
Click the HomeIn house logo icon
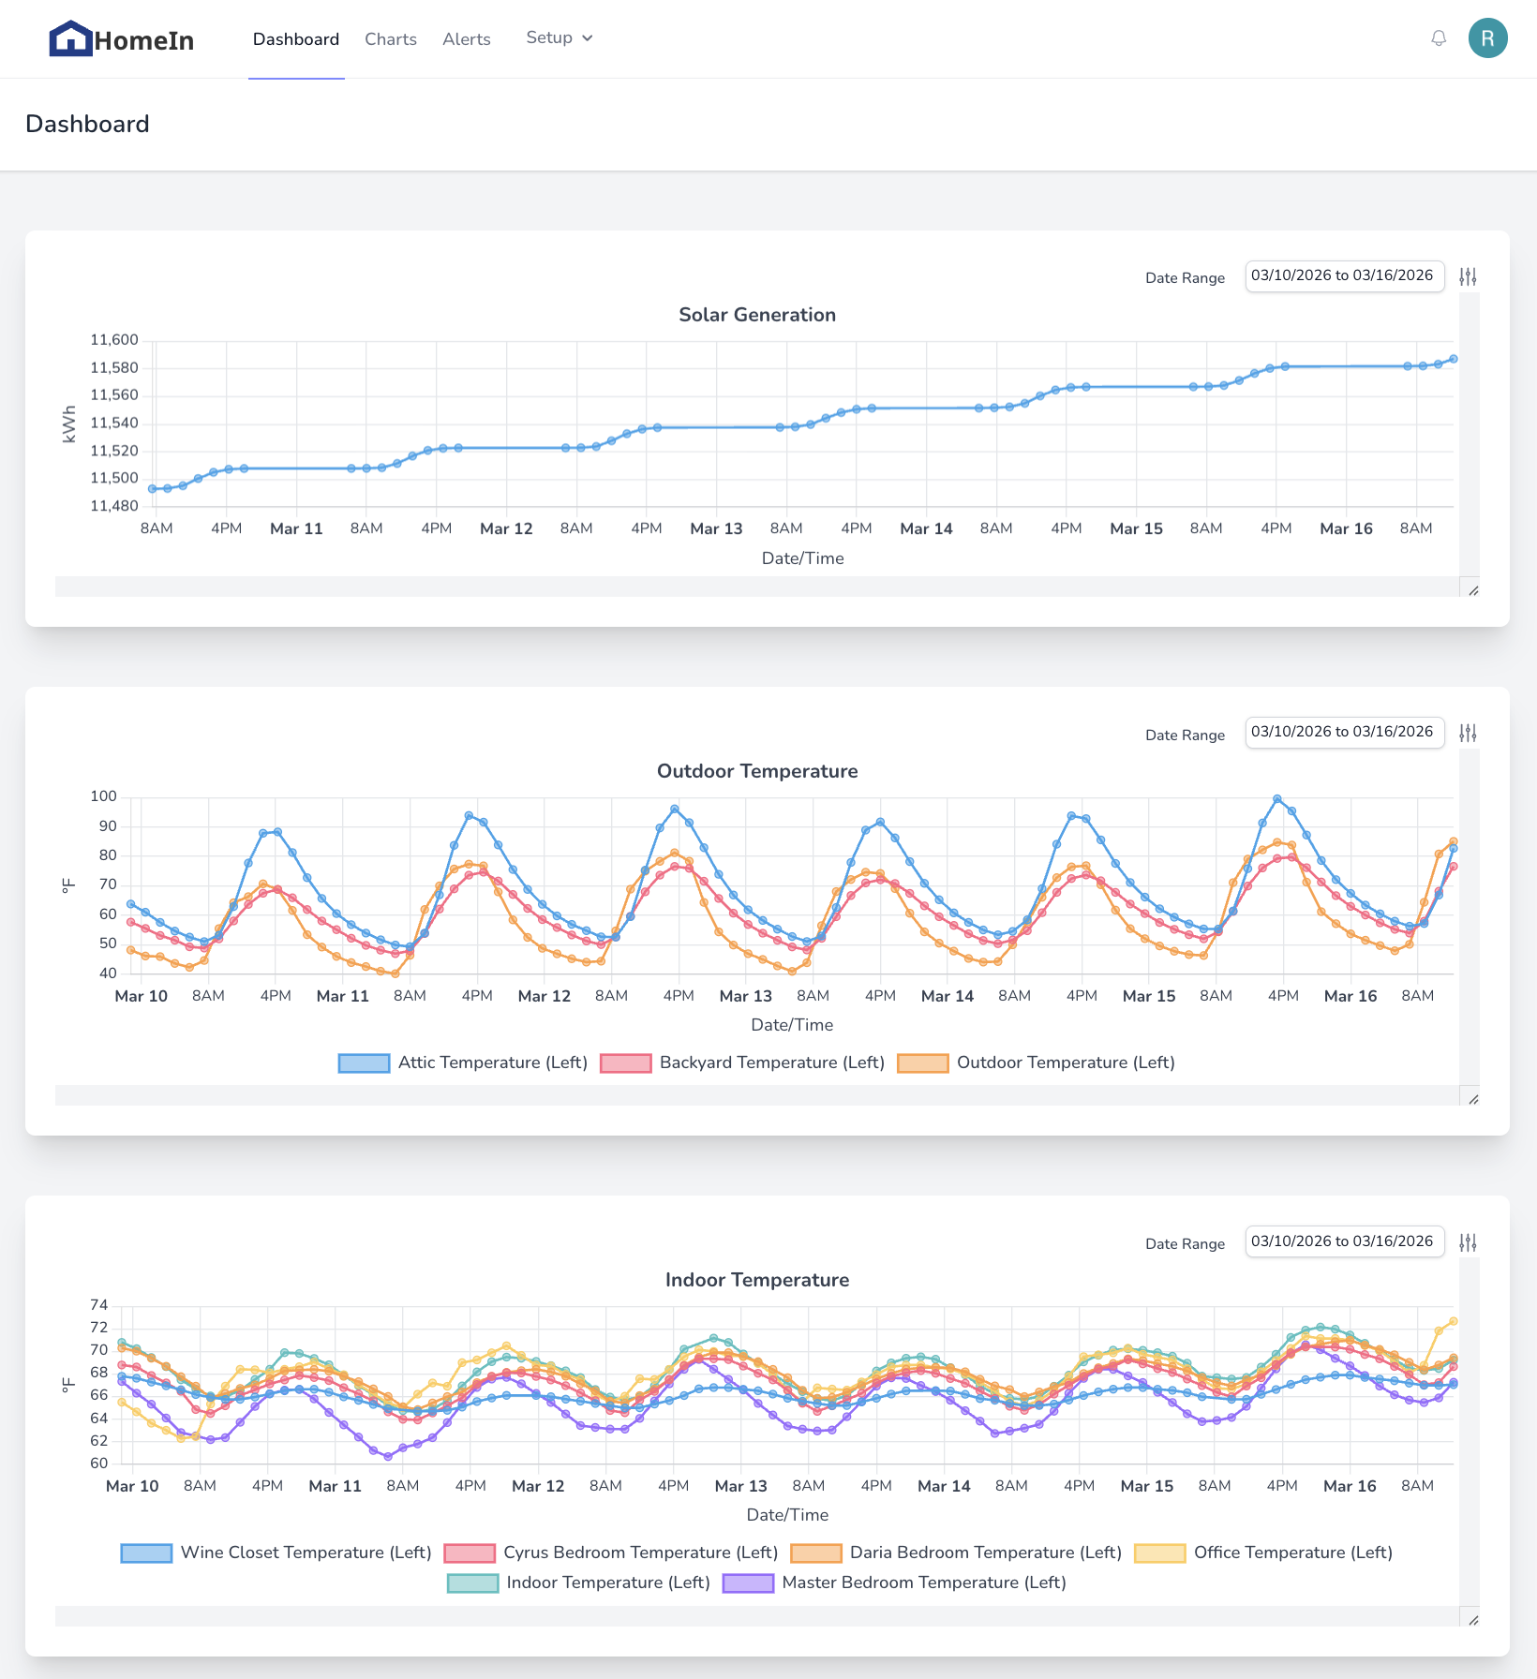pos(70,39)
